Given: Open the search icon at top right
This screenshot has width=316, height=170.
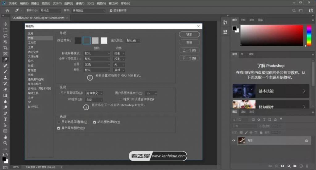Looking at the screenshot, I should pos(294,11).
